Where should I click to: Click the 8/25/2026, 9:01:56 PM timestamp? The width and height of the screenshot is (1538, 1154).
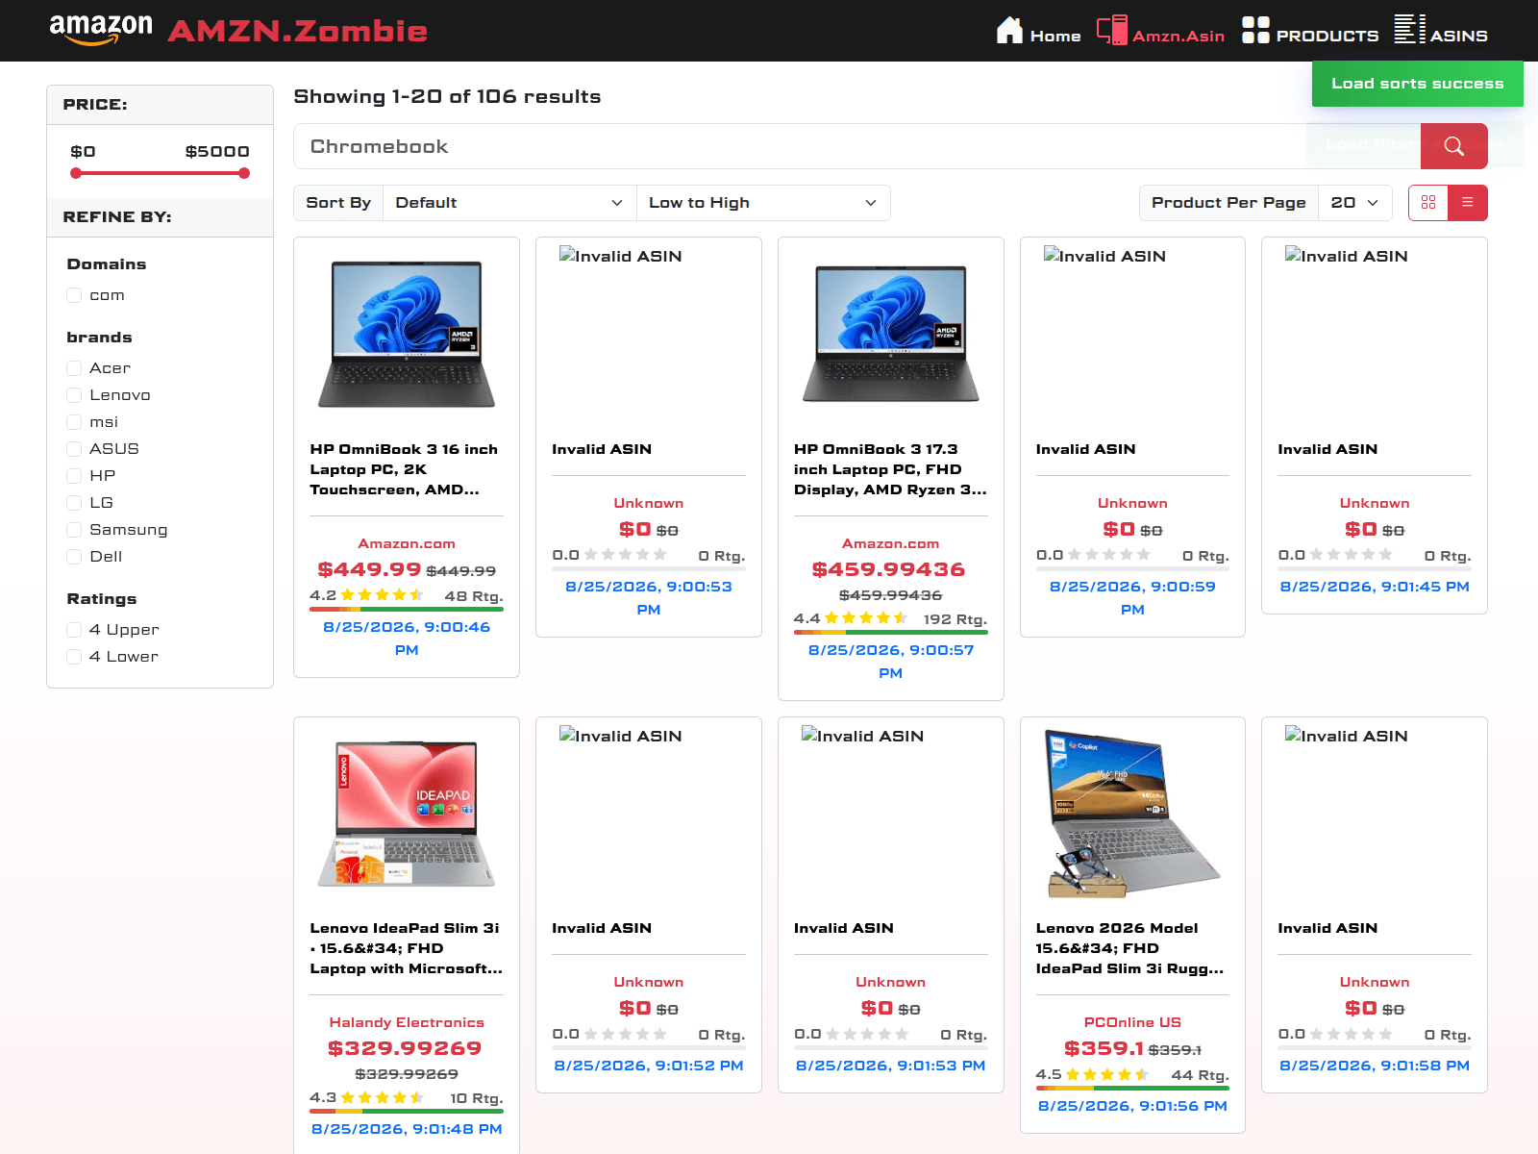tap(1132, 1106)
